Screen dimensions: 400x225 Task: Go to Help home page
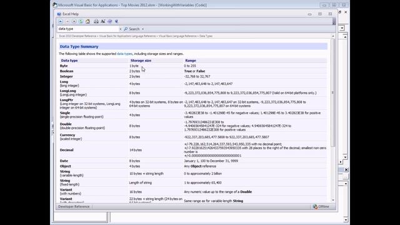pyautogui.click(x=87, y=21)
